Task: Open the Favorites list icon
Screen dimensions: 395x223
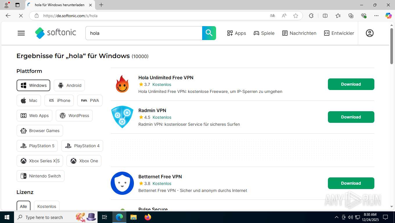Action: point(338,16)
